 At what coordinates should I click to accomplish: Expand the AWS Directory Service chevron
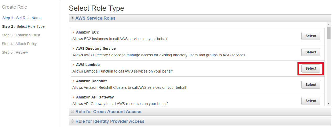pos(73,49)
